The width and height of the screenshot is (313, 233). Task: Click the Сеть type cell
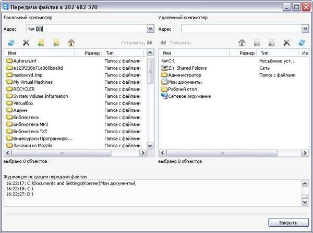pos(264,68)
